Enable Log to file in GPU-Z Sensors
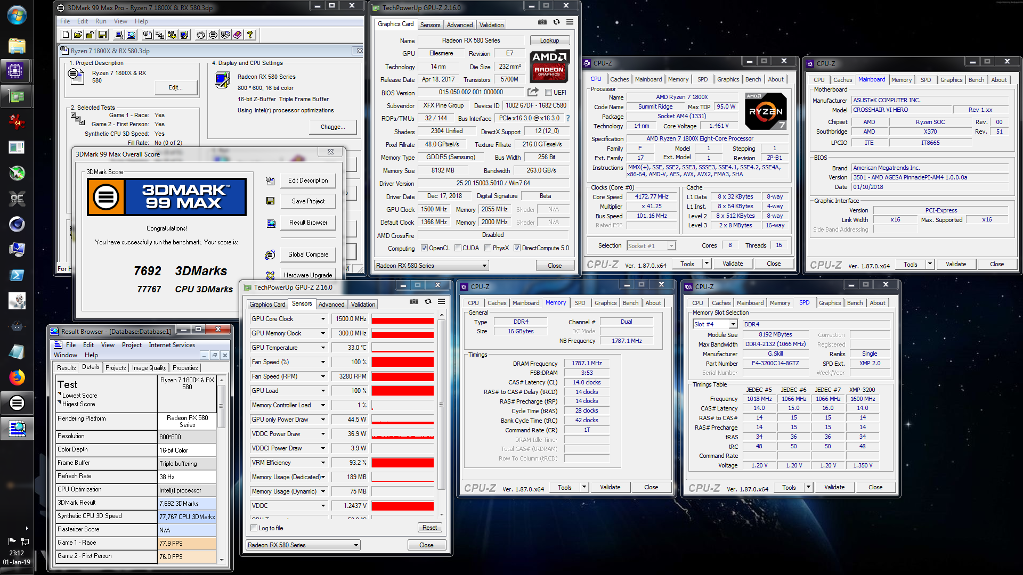The width and height of the screenshot is (1023, 575). 254,528
